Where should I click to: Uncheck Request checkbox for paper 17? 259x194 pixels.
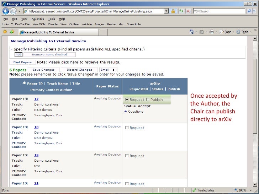(127, 99)
